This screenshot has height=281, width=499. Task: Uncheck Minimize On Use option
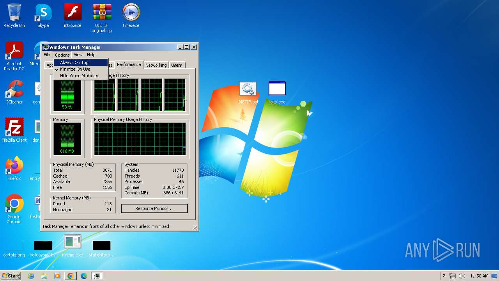click(81, 69)
